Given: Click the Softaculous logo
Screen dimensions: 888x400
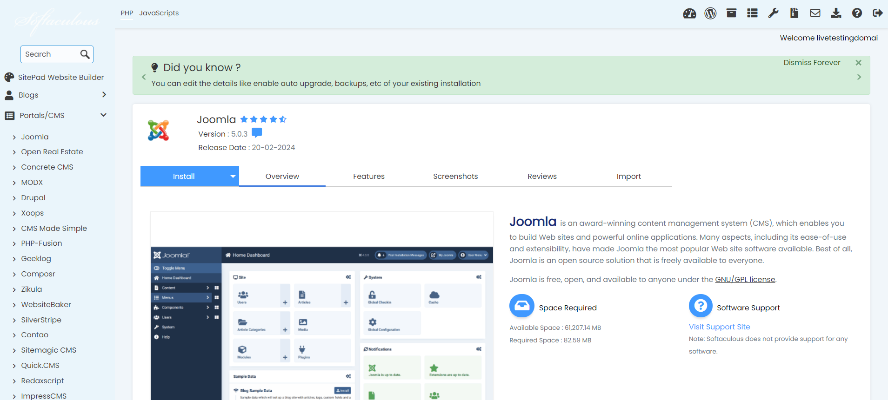Looking at the screenshot, I should point(57,21).
